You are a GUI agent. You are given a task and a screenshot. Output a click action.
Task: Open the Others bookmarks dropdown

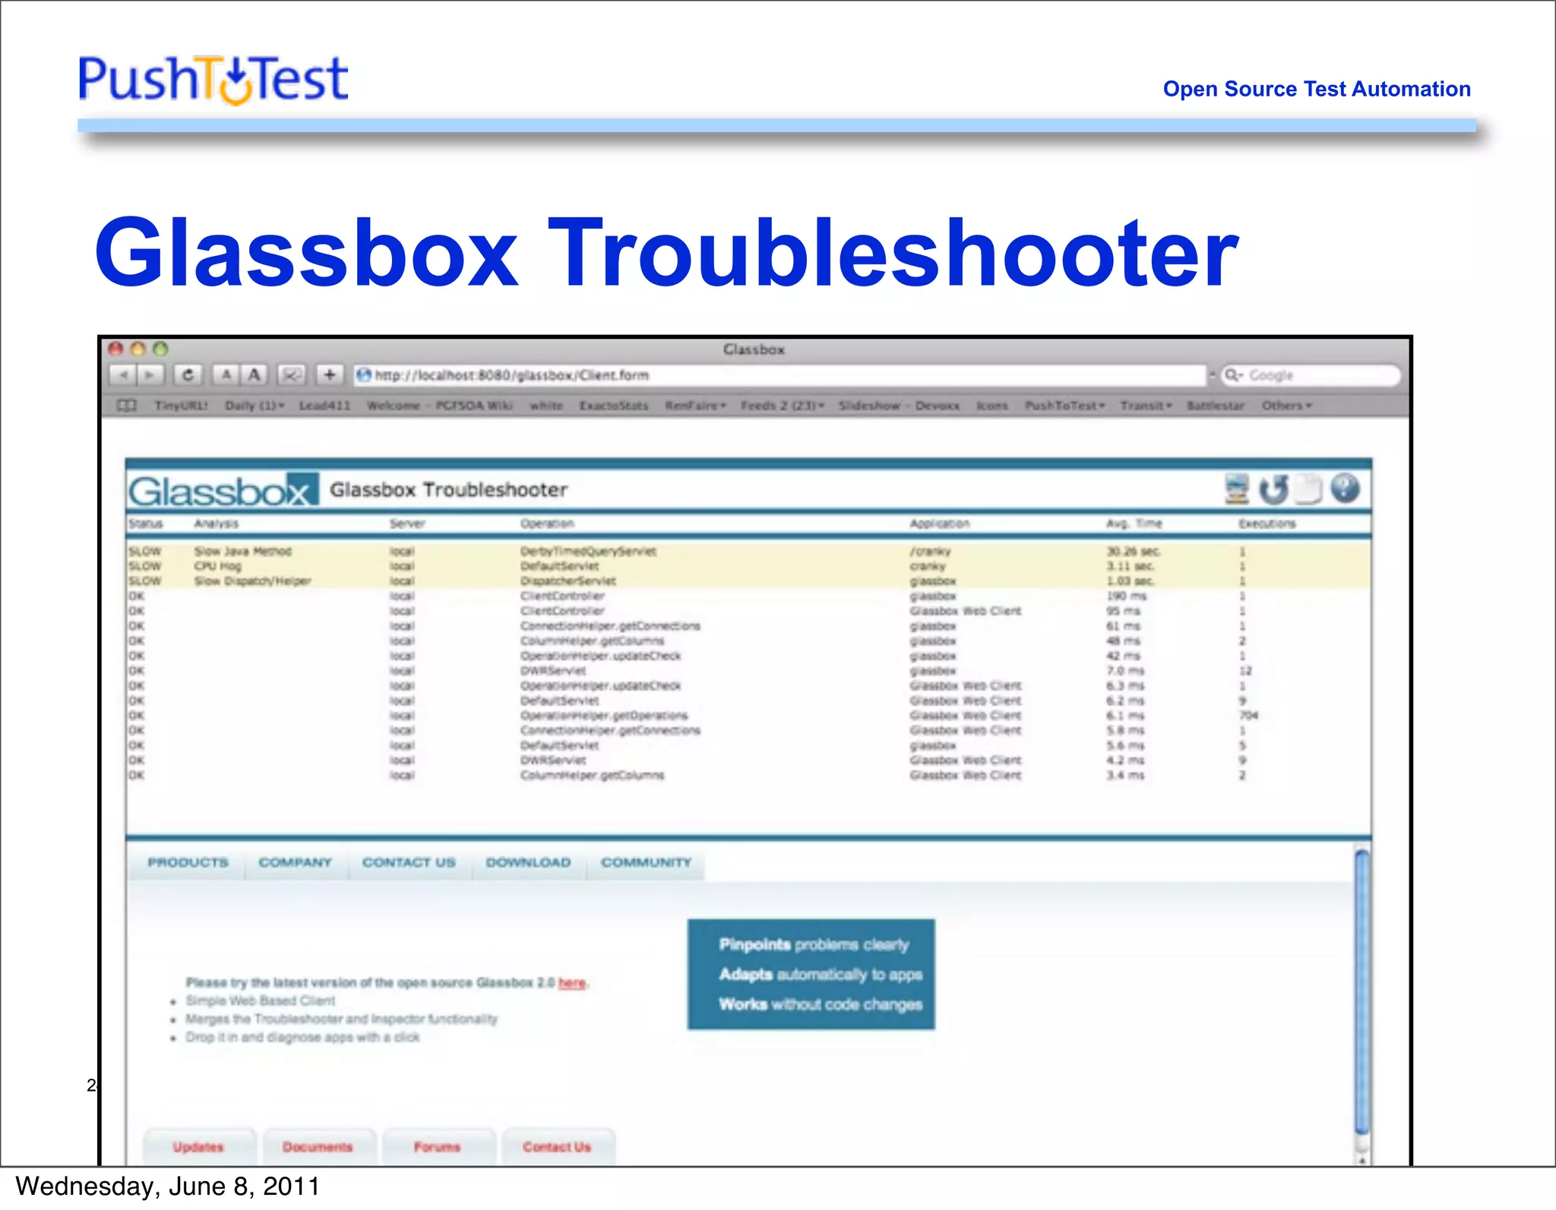1286,406
